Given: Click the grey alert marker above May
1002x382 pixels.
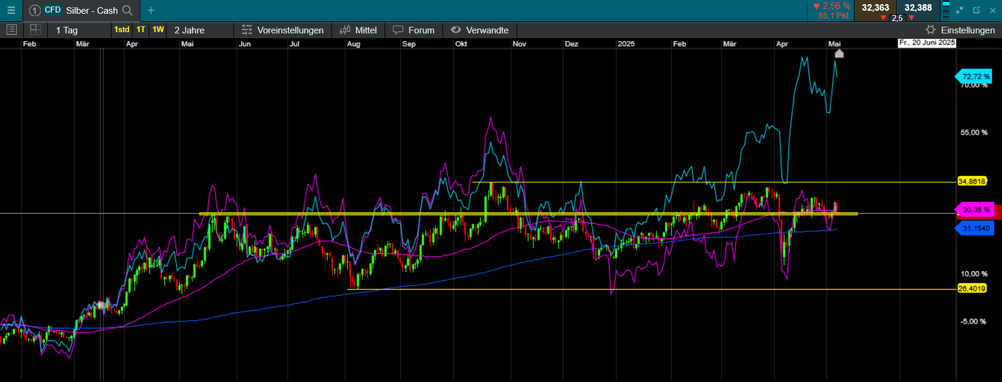Looking at the screenshot, I should [839, 54].
